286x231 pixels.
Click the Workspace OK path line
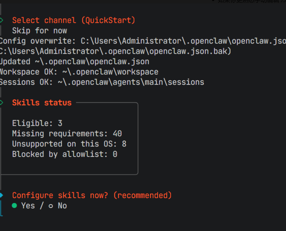click(79, 72)
